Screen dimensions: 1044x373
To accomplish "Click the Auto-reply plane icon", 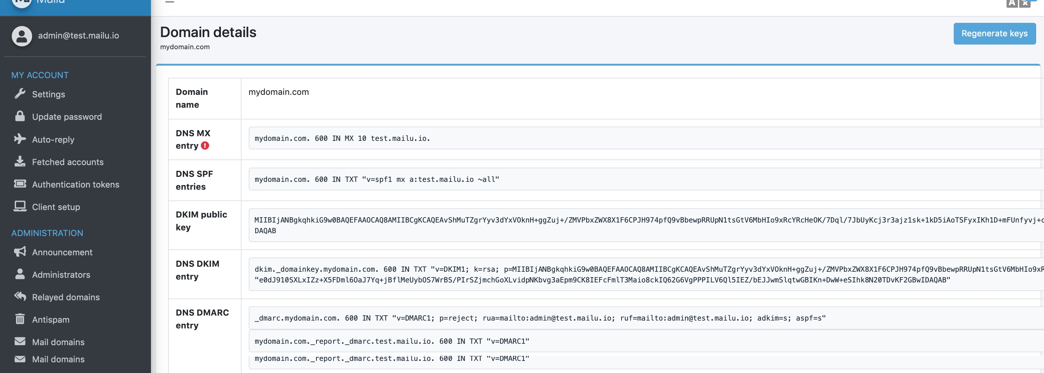I will coord(20,139).
